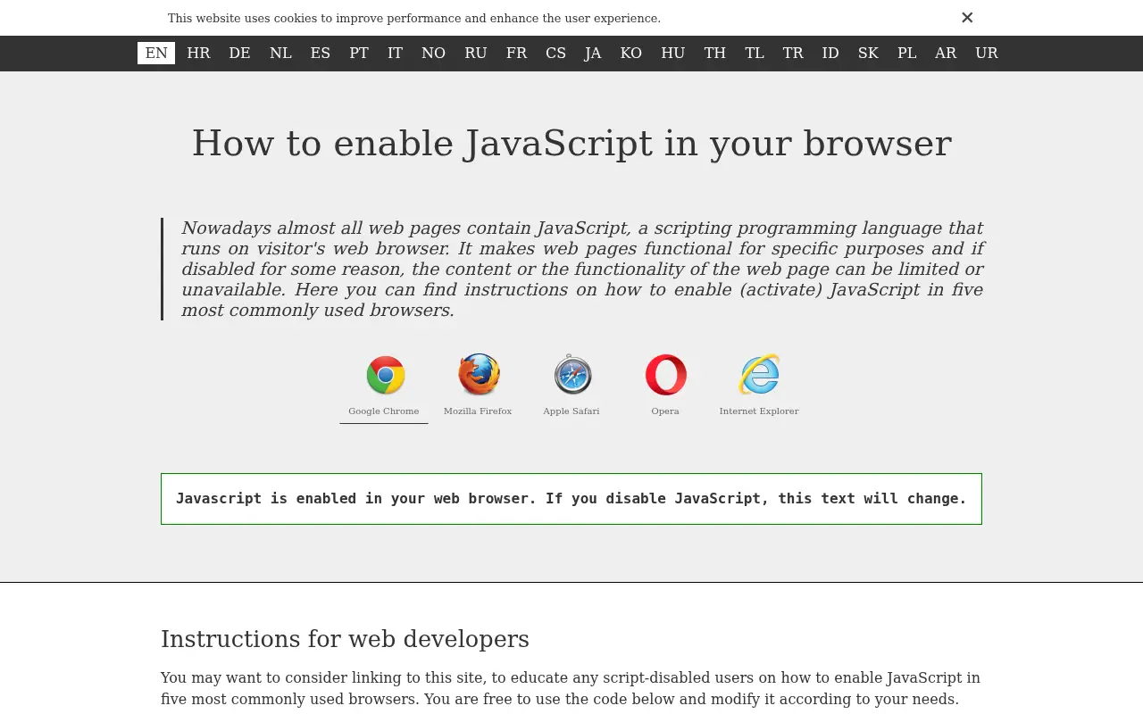Switch language to JA
This screenshot has width=1143, height=714.
click(x=593, y=53)
